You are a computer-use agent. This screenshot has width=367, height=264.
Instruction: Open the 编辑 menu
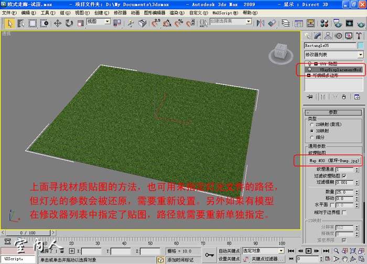tap(28, 13)
